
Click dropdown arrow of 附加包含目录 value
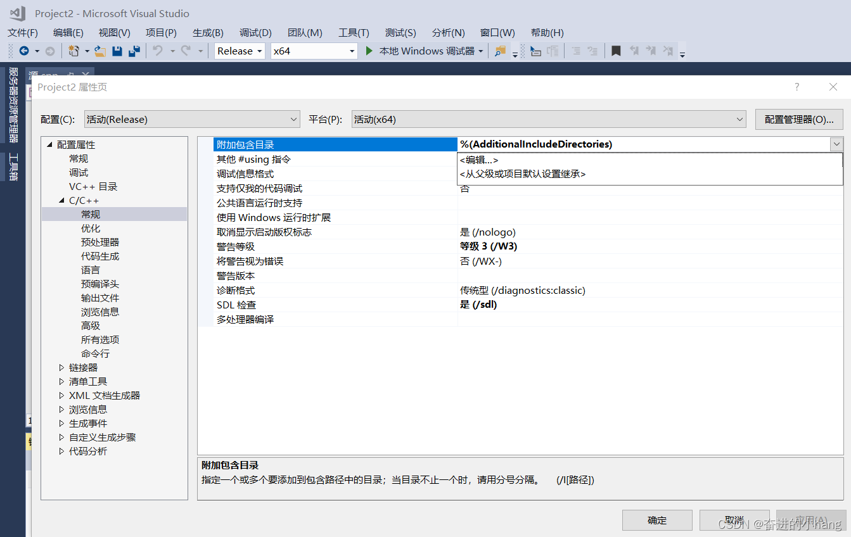coord(836,144)
